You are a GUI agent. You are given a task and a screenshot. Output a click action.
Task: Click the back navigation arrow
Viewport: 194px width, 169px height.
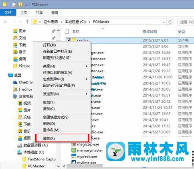pyautogui.click(x=6, y=22)
